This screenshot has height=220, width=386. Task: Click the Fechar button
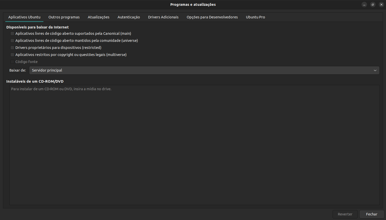372,214
